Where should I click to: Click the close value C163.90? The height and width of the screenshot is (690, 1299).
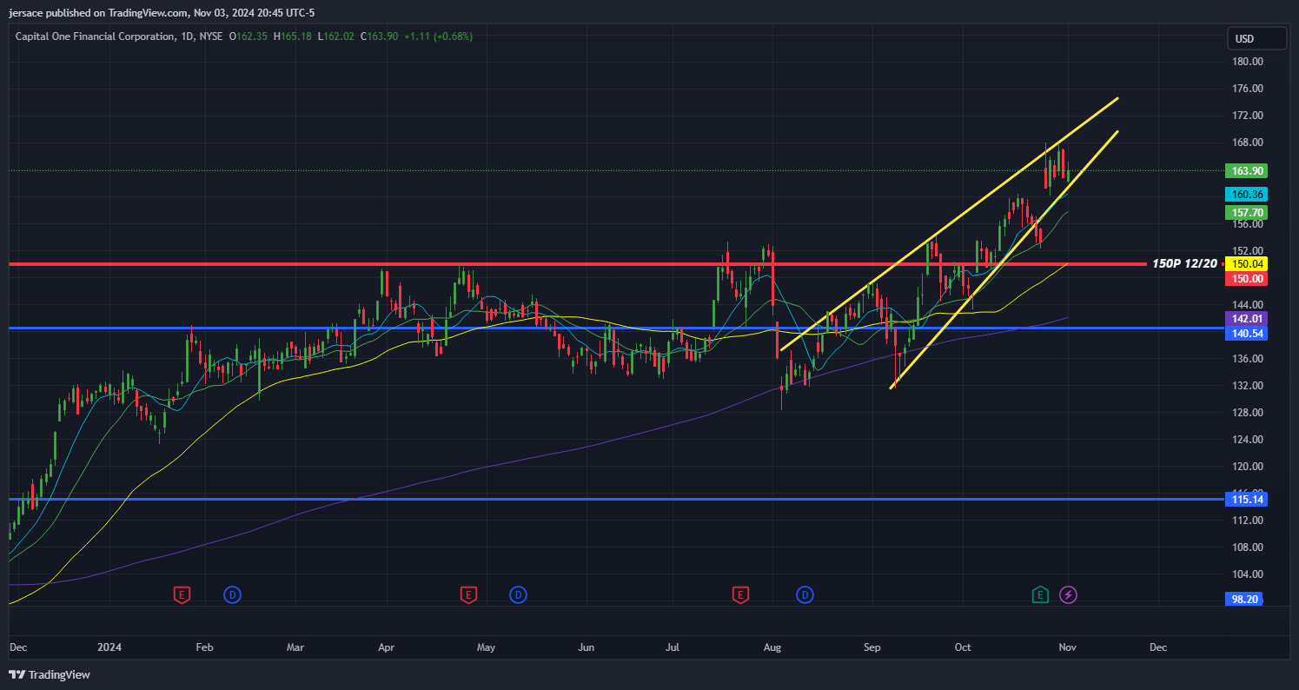click(379, 36)
